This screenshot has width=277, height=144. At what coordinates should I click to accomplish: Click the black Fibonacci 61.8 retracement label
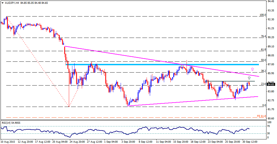pyautogui.click(x=264, y=50)
